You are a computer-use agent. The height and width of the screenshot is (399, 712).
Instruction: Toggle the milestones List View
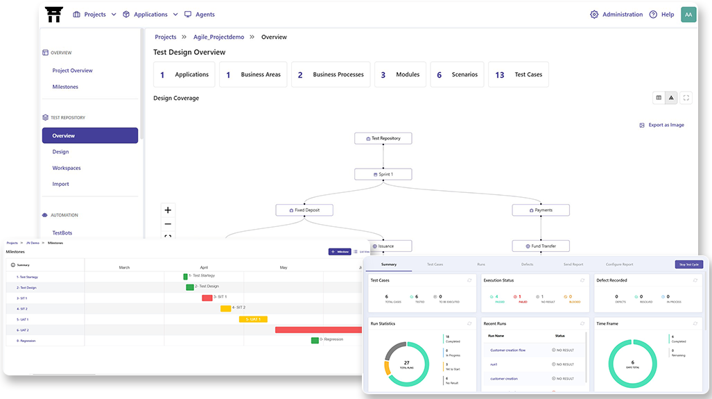pyautogui.click(x=357, y=252)
